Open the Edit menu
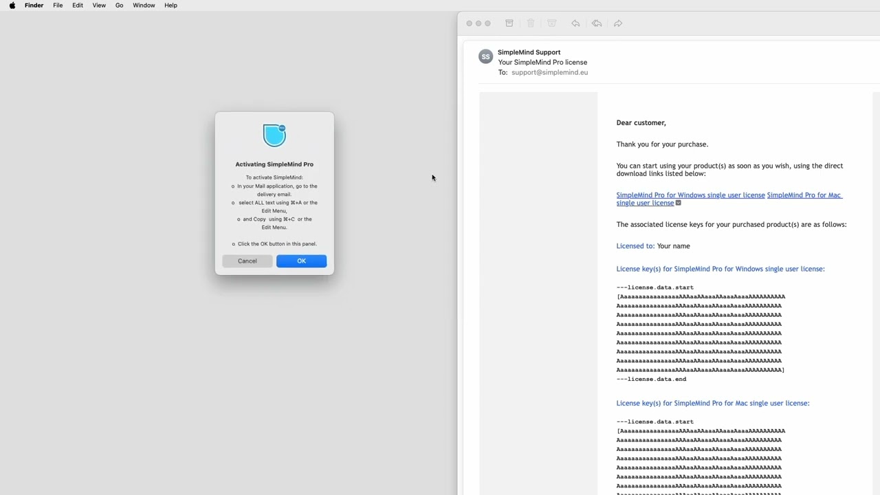The height and width of the screenshot is (495, 880). point(78,5)
